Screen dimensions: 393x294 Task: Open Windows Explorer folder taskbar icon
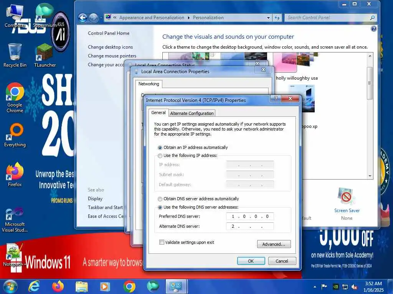coord(82,286)
